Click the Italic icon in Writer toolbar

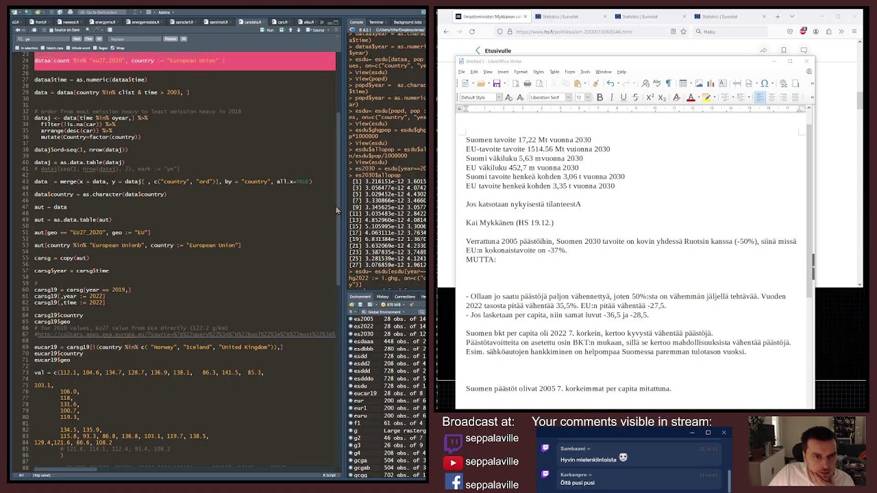click(x=611, y=97)
